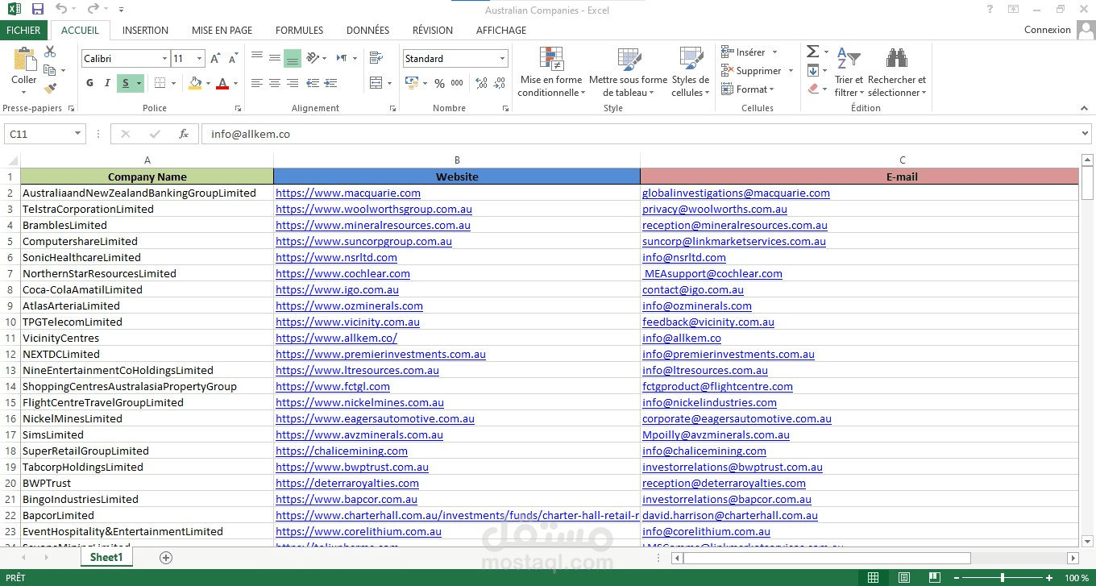Add a decimal place
The width and height of the screenshot is (1096, 586).
point(481,83)
